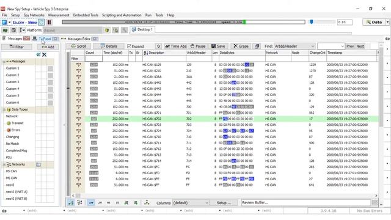Image resolution: width=391 pixels, height=220 pixels.
Task: Click the network tree icon left of Columns
Action: click(x=147, y=202)
